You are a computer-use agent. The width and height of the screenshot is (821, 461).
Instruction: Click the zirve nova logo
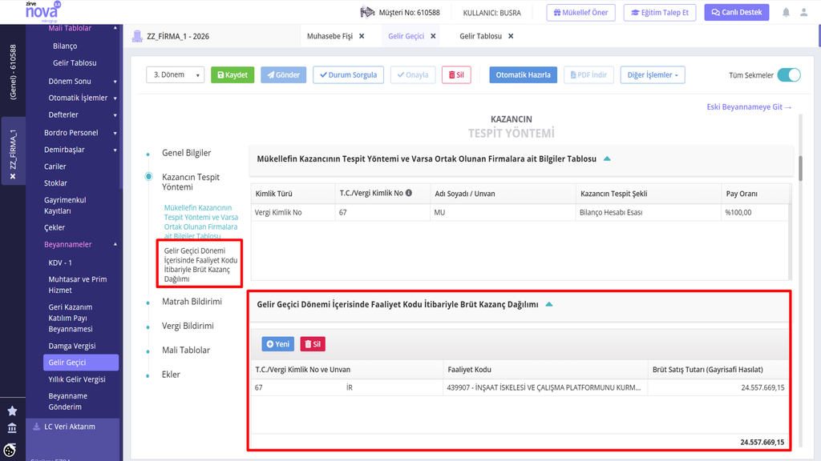click(x=42, y=11)
